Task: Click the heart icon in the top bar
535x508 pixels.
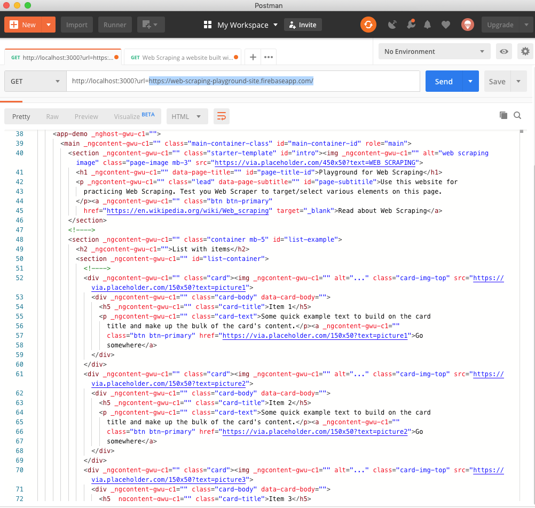Action: (445, 25)
